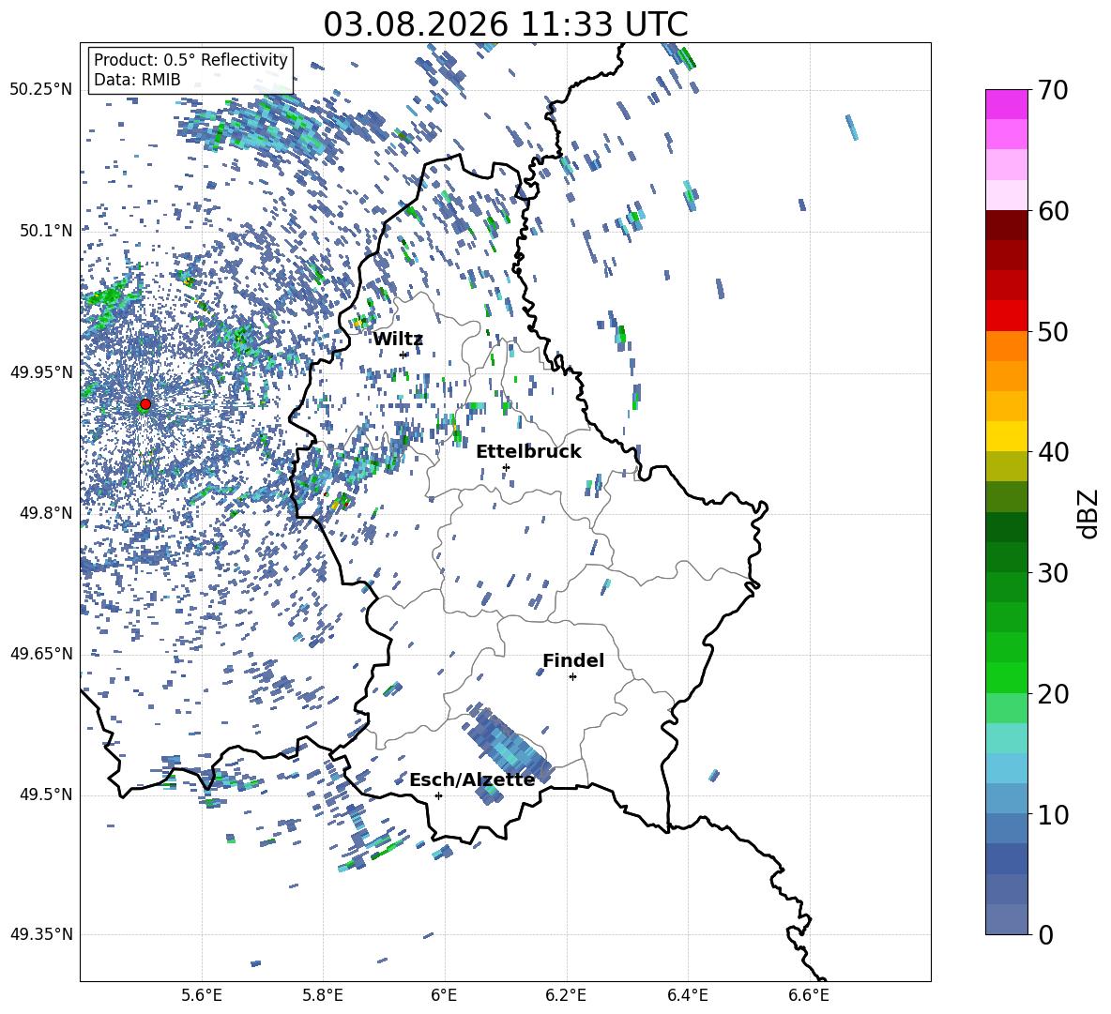Click the dark maroon colorbar segment below 60
Viewport: 1111px width, 1014px height.
pos(1006,225)
